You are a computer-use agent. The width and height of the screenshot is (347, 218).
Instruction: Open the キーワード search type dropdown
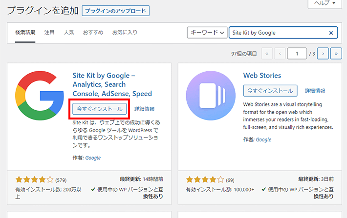(x=207, y=33)
